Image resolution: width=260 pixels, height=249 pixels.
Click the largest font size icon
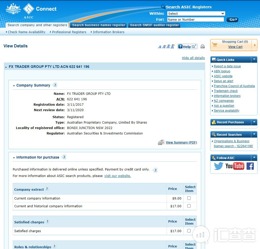[x=173, y=46]
